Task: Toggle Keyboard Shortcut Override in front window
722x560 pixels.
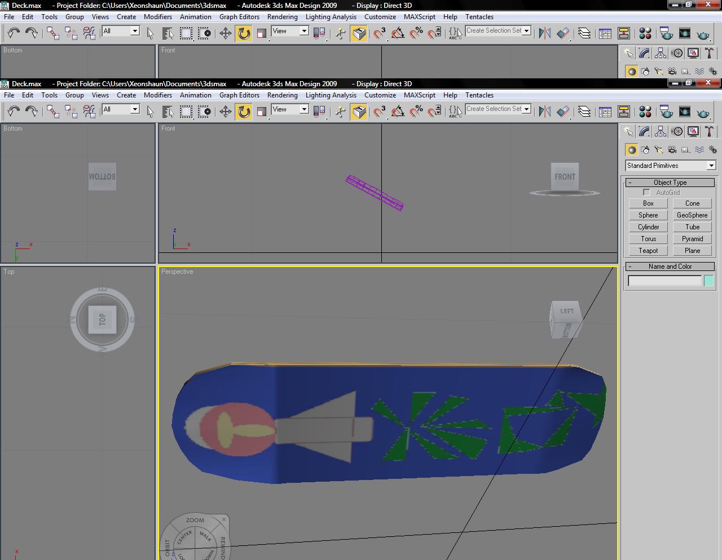Action: 359,112
